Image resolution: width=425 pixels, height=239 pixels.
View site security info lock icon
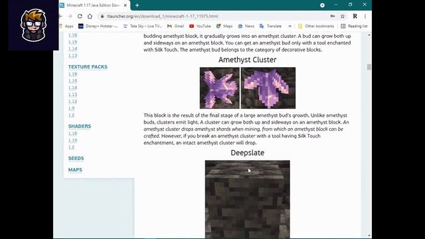pyautogui.click(x=102, y=16)
